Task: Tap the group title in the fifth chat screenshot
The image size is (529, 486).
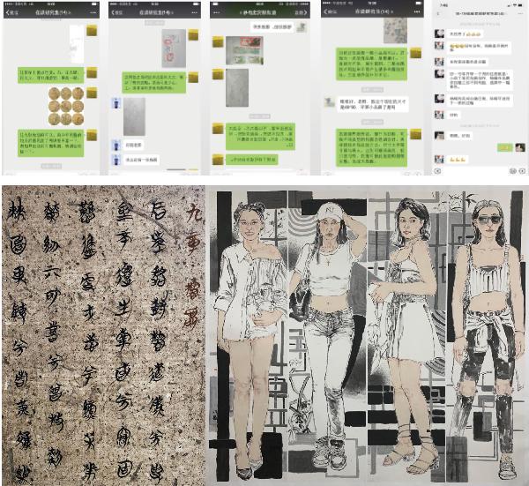Action: tap(480, 14)
